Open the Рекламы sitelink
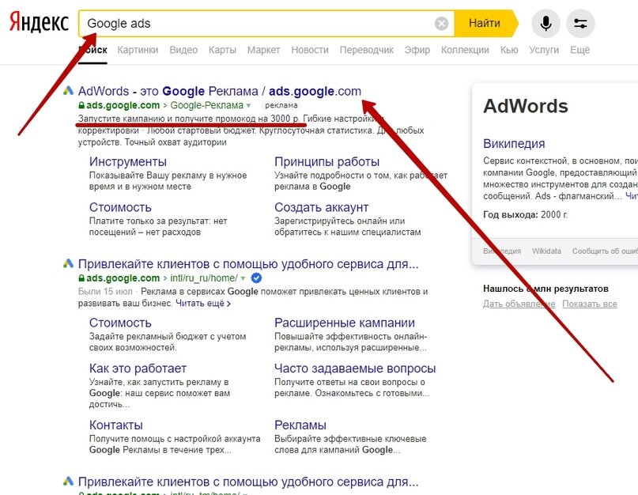638x495 pixels. tap(300, 425)
